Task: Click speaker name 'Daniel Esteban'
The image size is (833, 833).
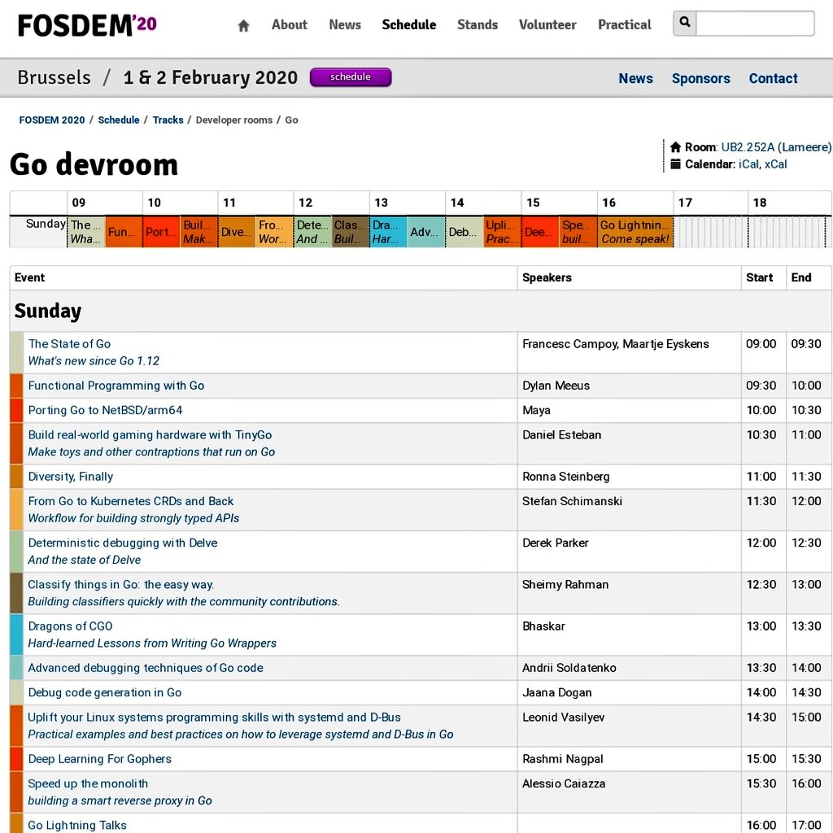Action: coord(561,434)
